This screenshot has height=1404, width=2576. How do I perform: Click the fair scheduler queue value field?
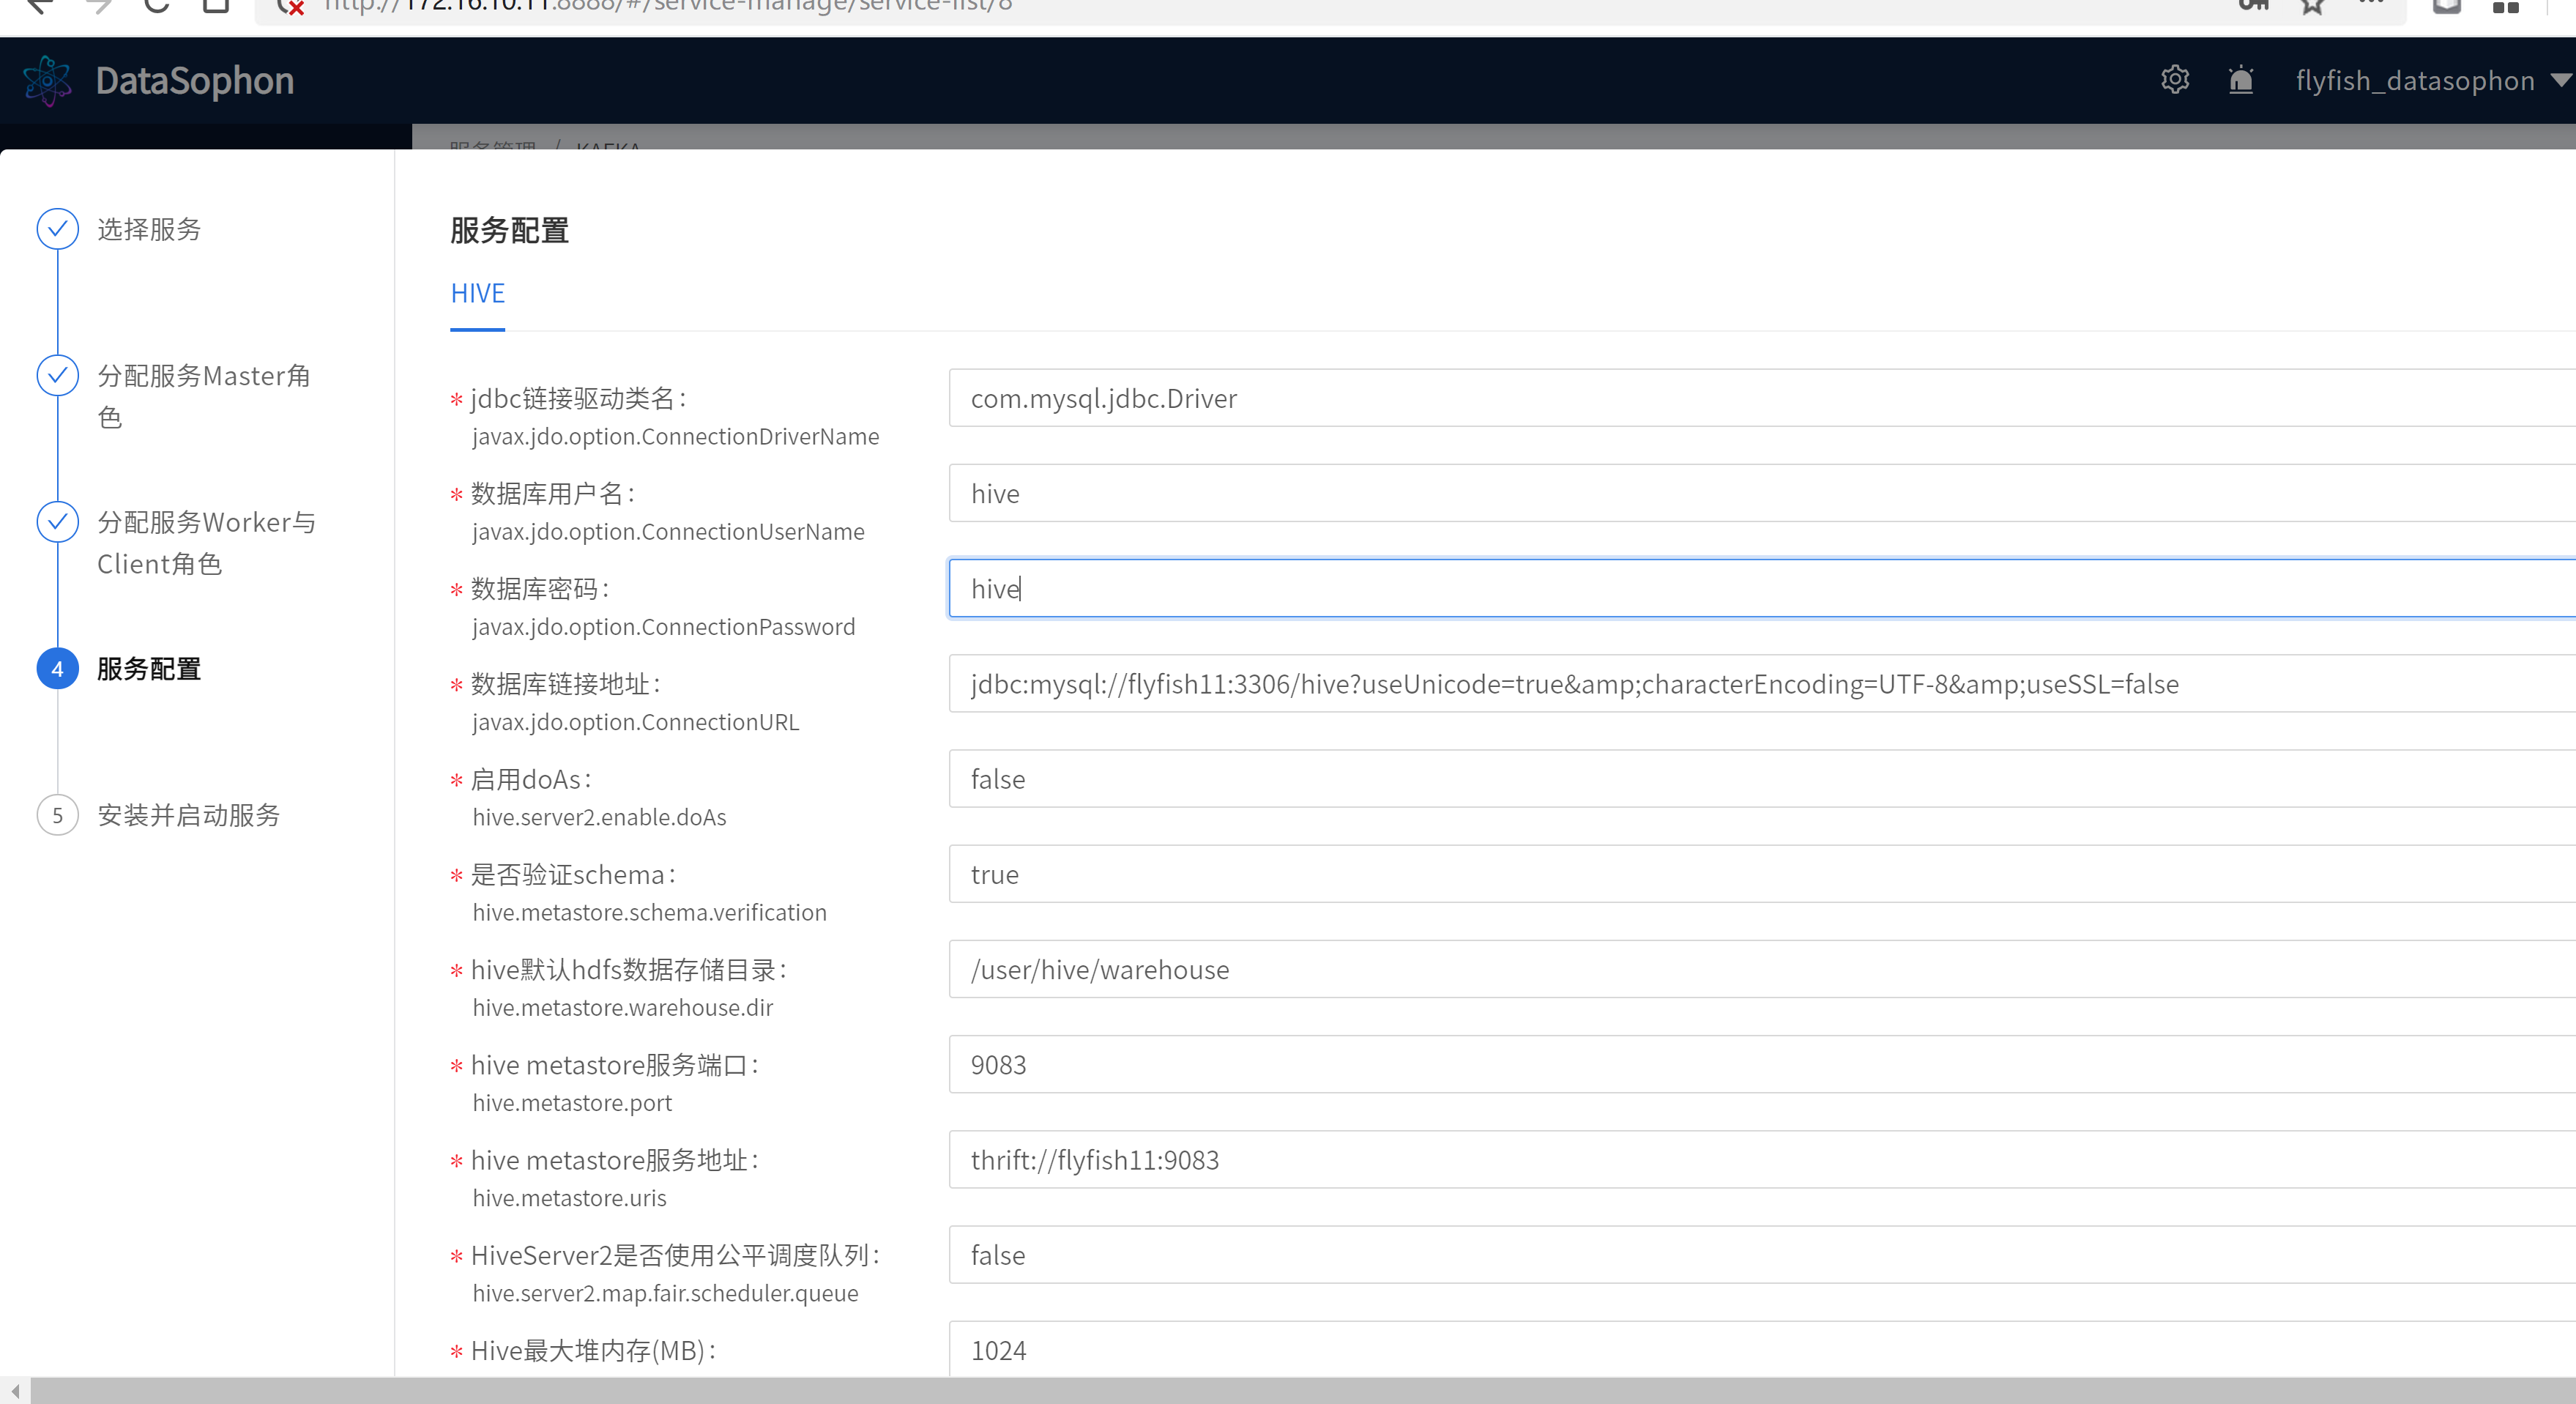pyautogui.click(x=1762, y=1255)
